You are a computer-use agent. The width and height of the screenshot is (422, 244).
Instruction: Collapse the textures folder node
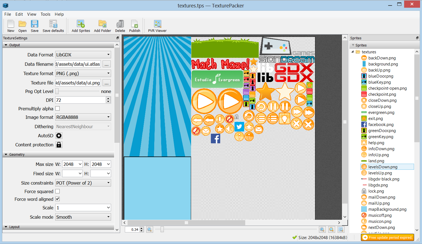tap(353, 52)
